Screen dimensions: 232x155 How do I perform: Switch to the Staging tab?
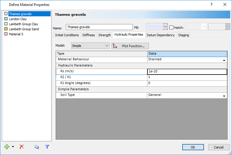pos(183,35)
